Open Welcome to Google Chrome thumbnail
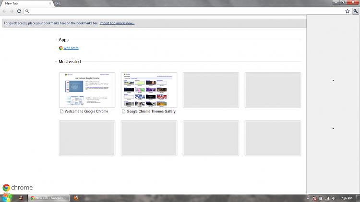This screenshot has height=202, width=360. [x=87, y=90]
